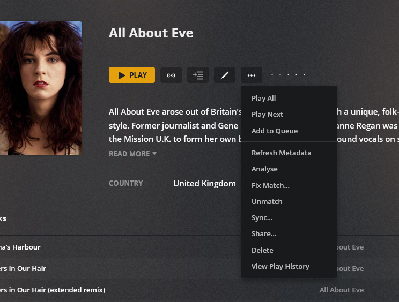The width and height of the screenshot is (399, 302).
Task: Select Unmatch in the menu
Action: tap(289, 202)
